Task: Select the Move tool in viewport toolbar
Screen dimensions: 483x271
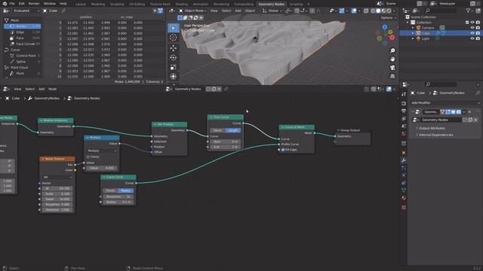Action: [174, 48]
